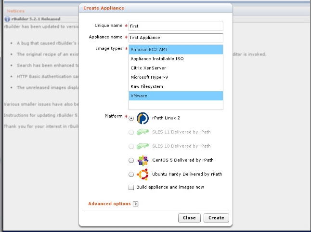Click the info icon beside rBuilder 5.2.1 Released
The height and width of the screenshot is (232, 311).
pyautogui.click(x=7, y=19)
